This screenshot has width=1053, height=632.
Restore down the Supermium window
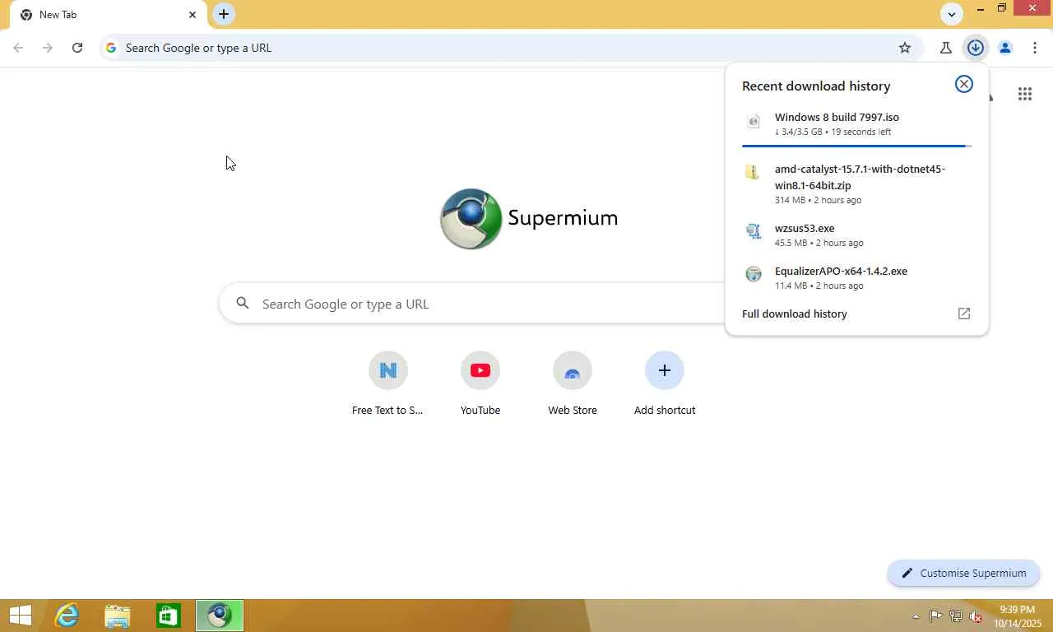pos(1002,8)
